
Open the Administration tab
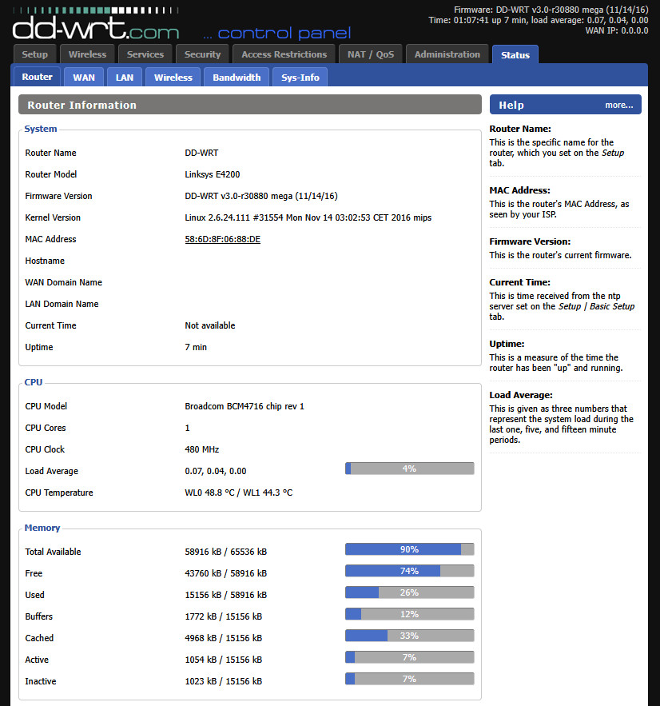point(447,54)
